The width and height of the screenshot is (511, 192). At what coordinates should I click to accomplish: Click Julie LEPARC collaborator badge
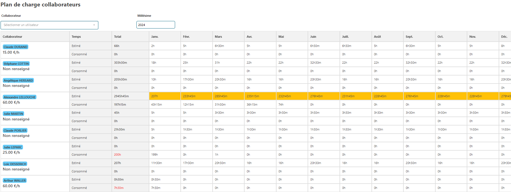13,147
